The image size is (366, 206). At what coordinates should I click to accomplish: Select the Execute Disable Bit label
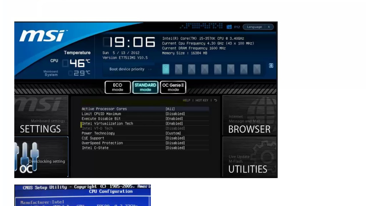pyautogui.click(x=101, y=119)
